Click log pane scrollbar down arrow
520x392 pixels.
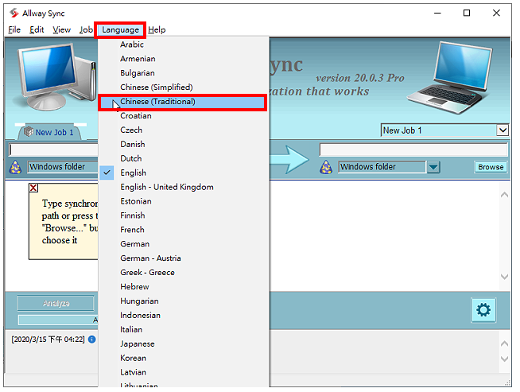pos(504,359)
